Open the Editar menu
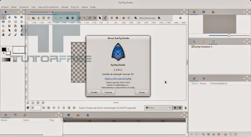Screen dimensions: 251x137 click(x=14, y=7)
